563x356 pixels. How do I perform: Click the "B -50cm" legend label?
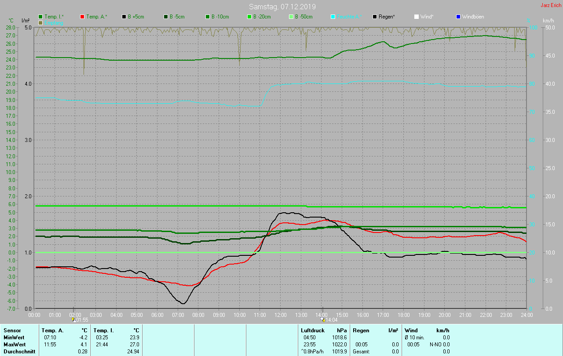pos(304,17)
